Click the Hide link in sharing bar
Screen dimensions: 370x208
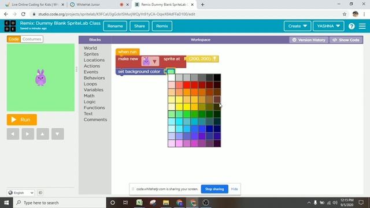pos(234,189)
